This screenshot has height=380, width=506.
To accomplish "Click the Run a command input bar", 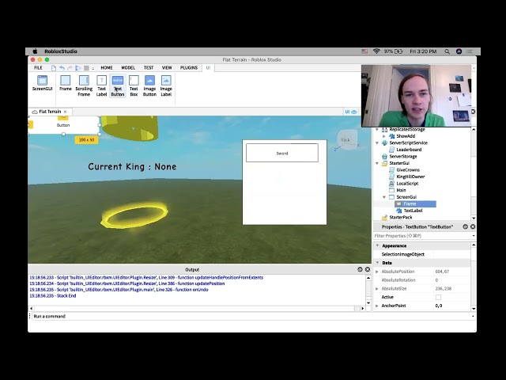I will 251,317.
